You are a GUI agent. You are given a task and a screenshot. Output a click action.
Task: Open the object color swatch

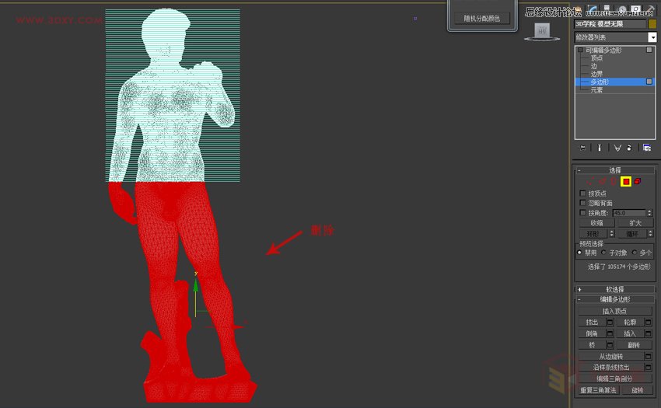[652, 23]
